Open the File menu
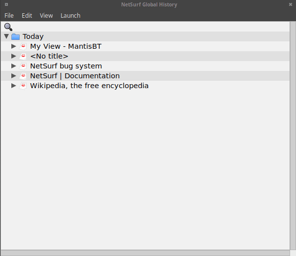The image size is (296, 256). 9,16
